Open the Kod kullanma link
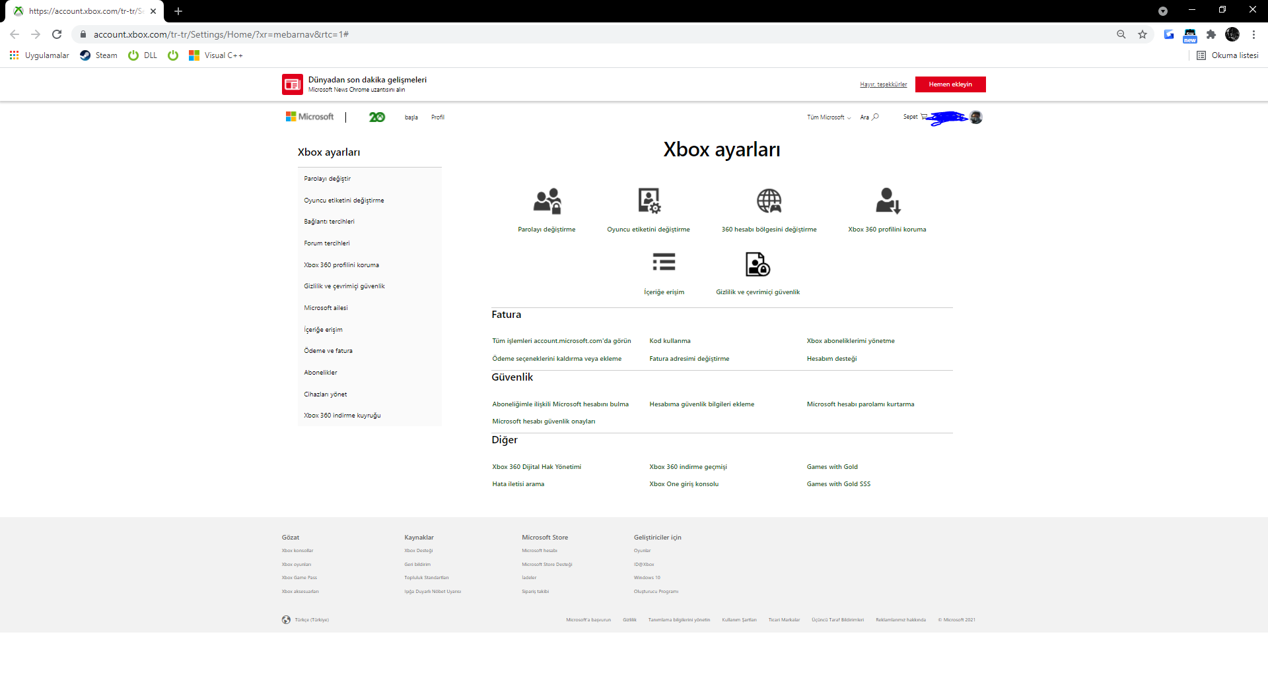This screenshot has height=686, width=1268. (x=670, y=341)
